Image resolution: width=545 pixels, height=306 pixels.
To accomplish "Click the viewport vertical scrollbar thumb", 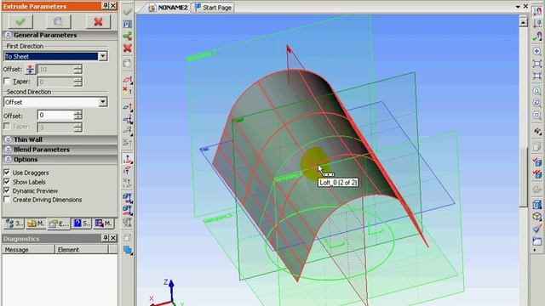I will [524, 177].
